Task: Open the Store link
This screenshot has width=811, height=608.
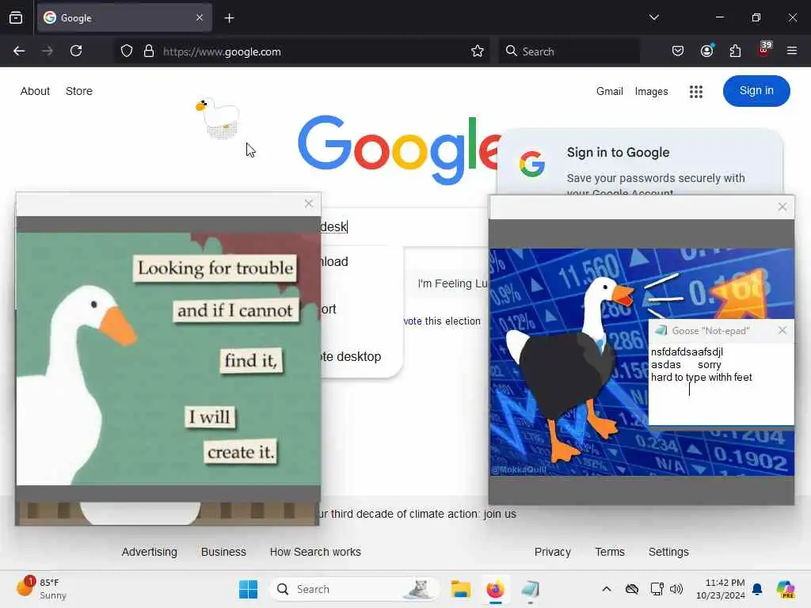Action: coord(78,91)
